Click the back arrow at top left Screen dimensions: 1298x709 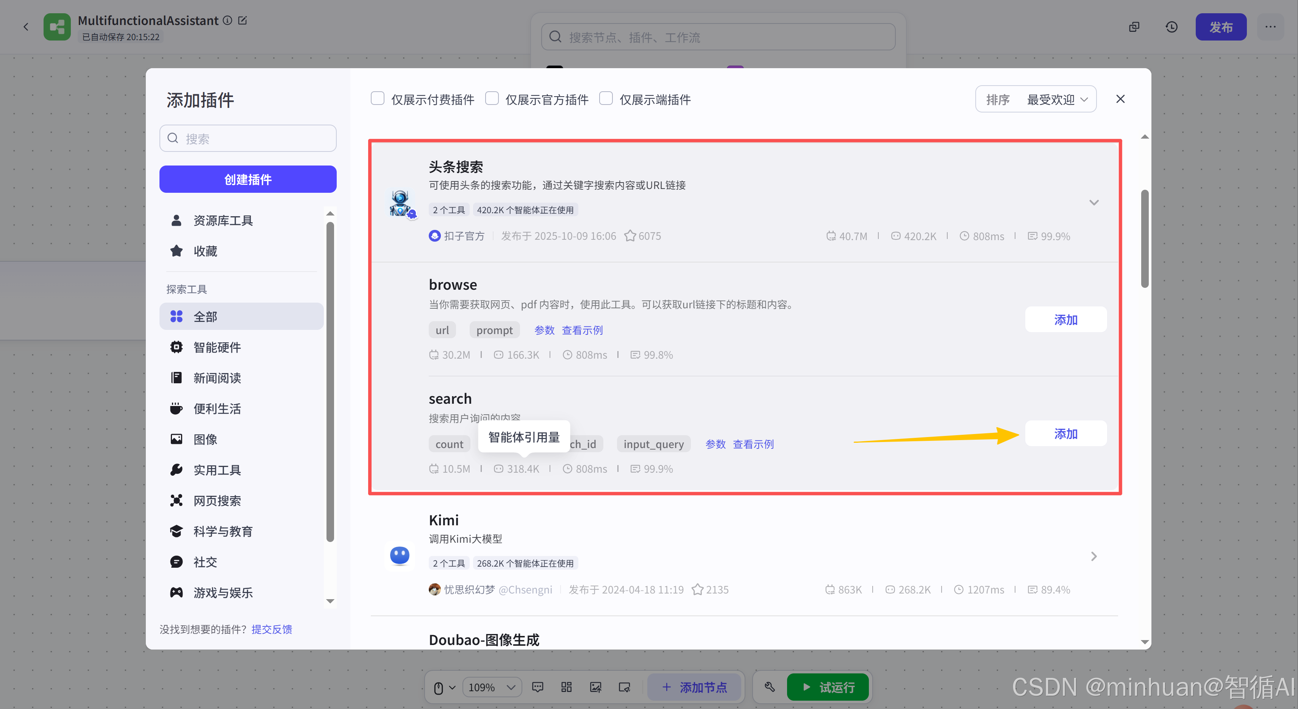point(26,27)
